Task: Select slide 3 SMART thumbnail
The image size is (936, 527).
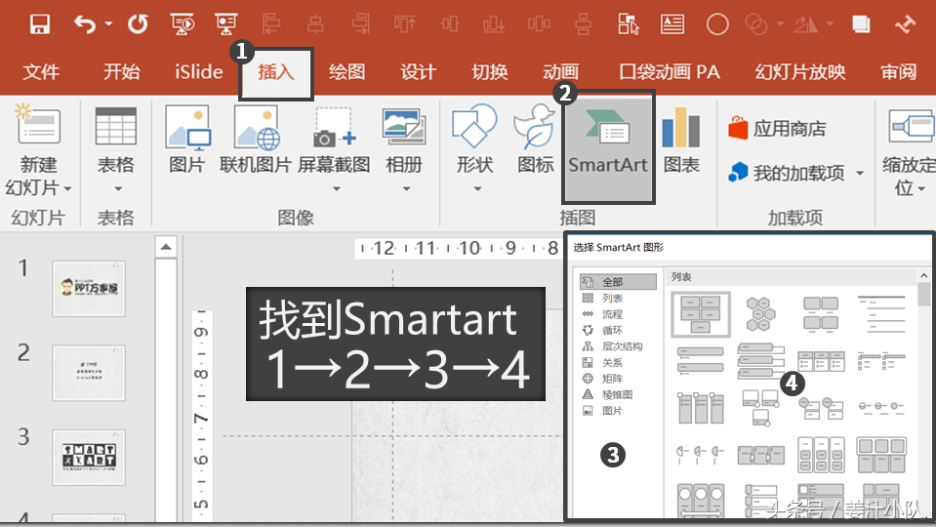Action: [89, 457]
